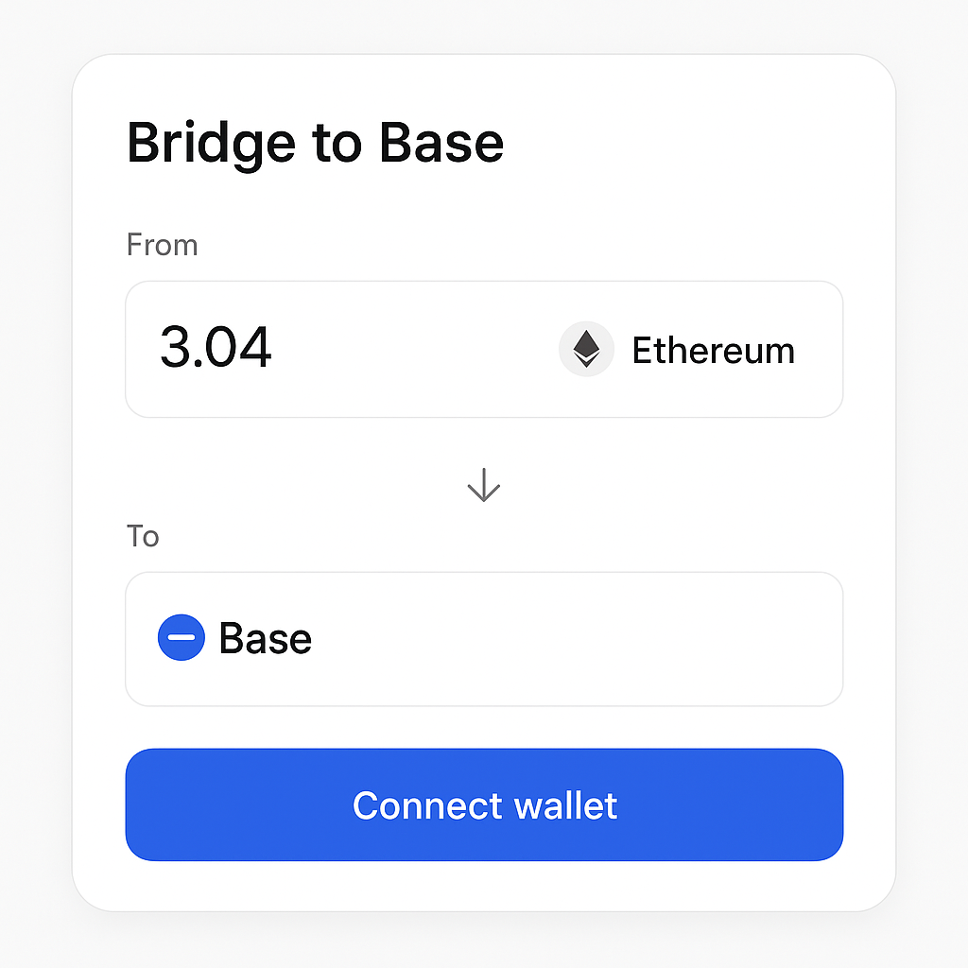This screenshot has width=968, height=968.
Task: Click the gray circle behind the Ethereum logo
Action: [x=586, y=349]
